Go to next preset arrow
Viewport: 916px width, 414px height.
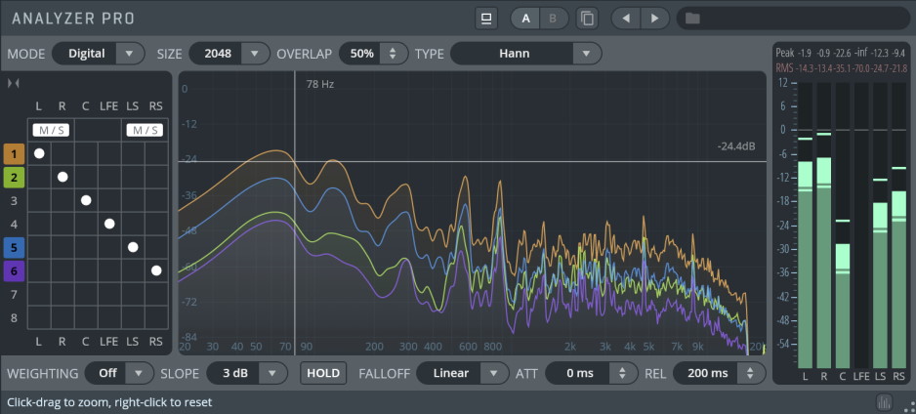[655, 19]
